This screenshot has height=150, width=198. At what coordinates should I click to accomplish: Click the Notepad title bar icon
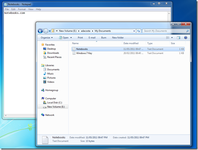[5, 4]
